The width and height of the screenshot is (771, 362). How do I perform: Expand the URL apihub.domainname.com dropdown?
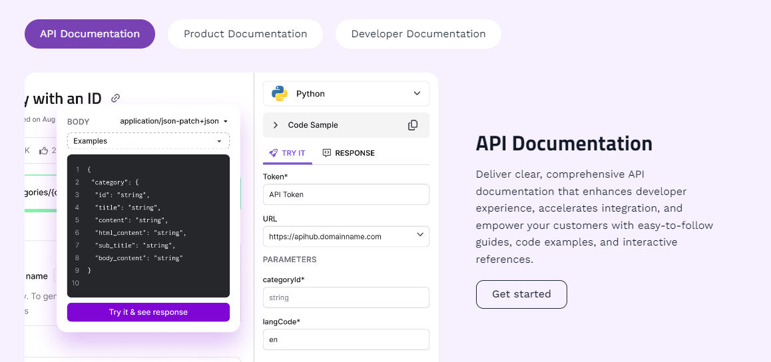click(x=419, y=236)
